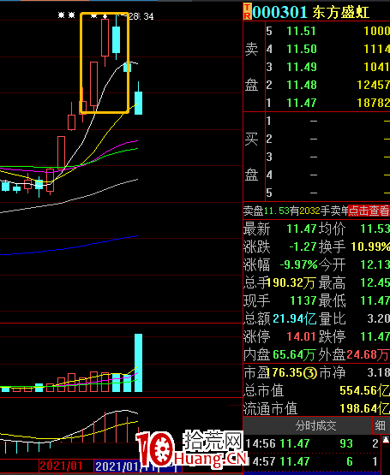This screenshot has width=390, height=475.
Task: Select sell level 2 price 11.48
Action: (x=302, y=85)
